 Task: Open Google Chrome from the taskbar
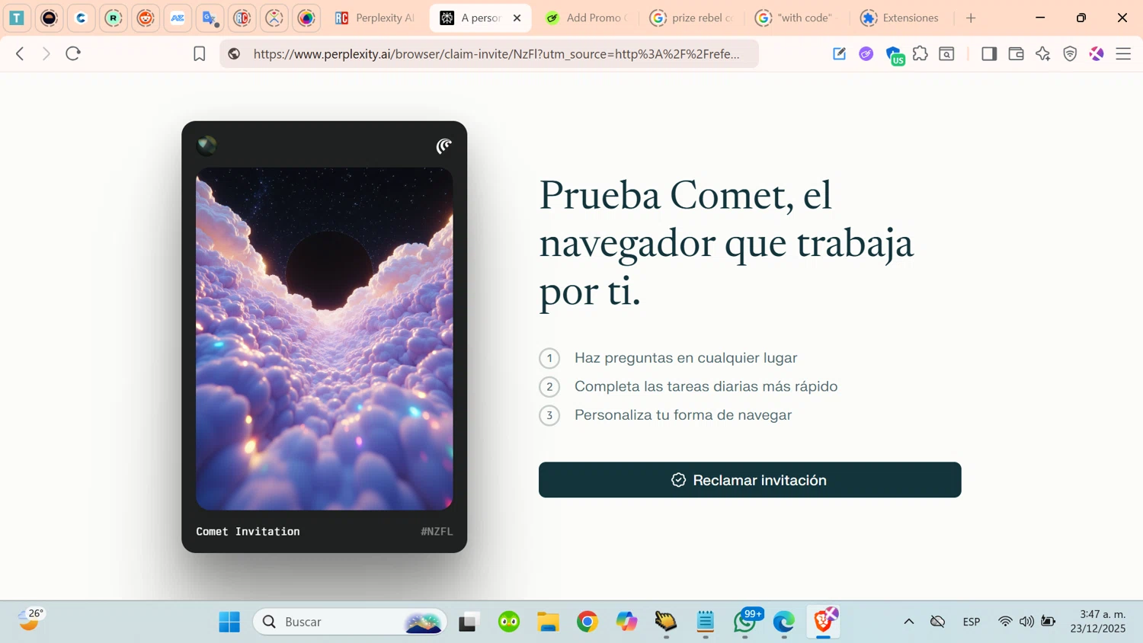point(588,622)
